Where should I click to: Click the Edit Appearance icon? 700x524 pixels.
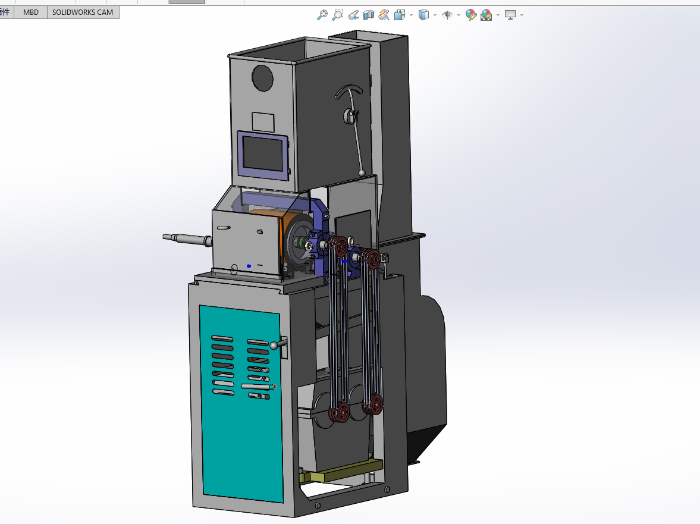click(x=470, y=15)
